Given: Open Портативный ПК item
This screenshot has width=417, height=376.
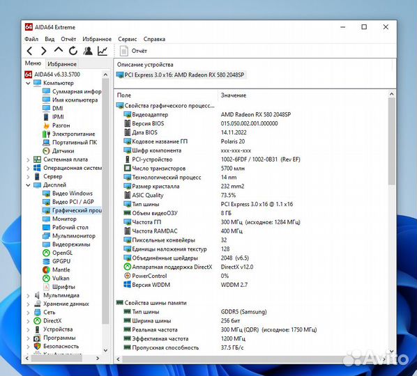Looking at the screenshot, I should pos(70,142).
